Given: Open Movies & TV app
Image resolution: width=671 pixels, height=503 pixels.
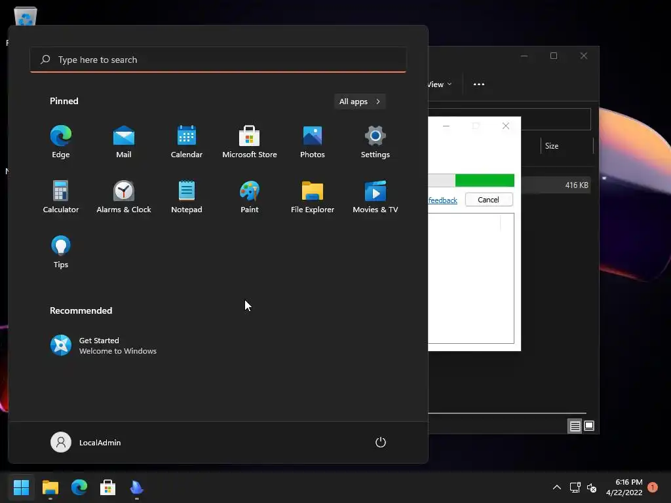Looking at the screenshot, I should pos(375,196).
